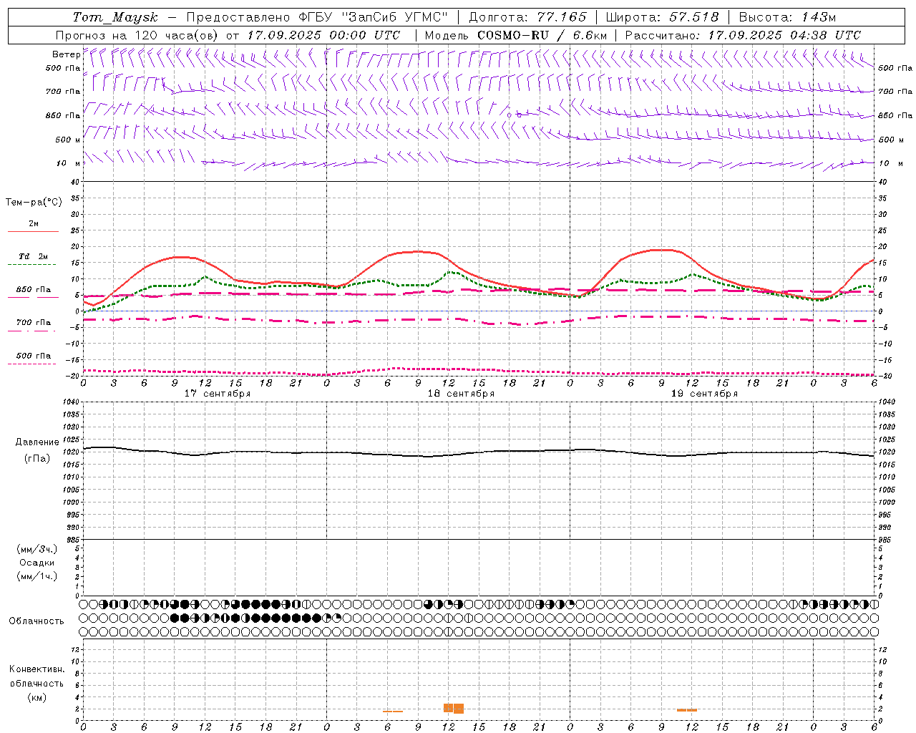Click the Широта: 57.518 field

(662, 17)
